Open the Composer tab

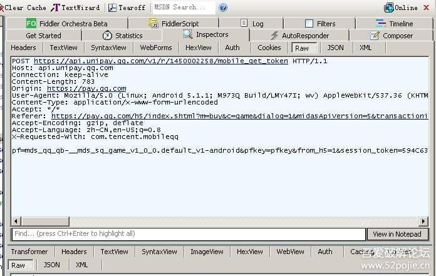tap(392, 36)
